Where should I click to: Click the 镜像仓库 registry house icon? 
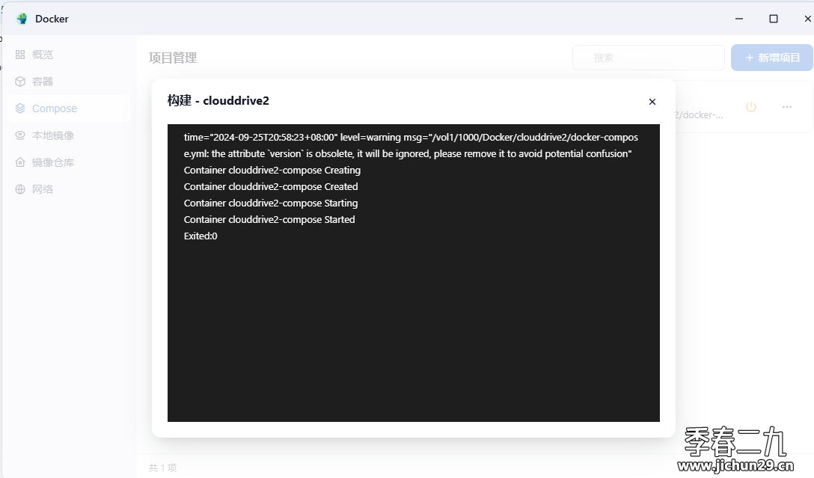coord(20,162)
